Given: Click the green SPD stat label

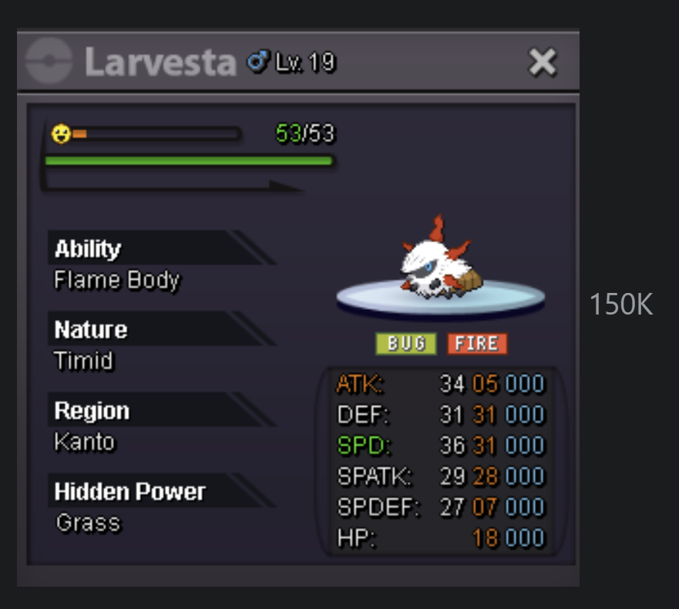Looking at the screenshot, I should (x=364, y=446).
